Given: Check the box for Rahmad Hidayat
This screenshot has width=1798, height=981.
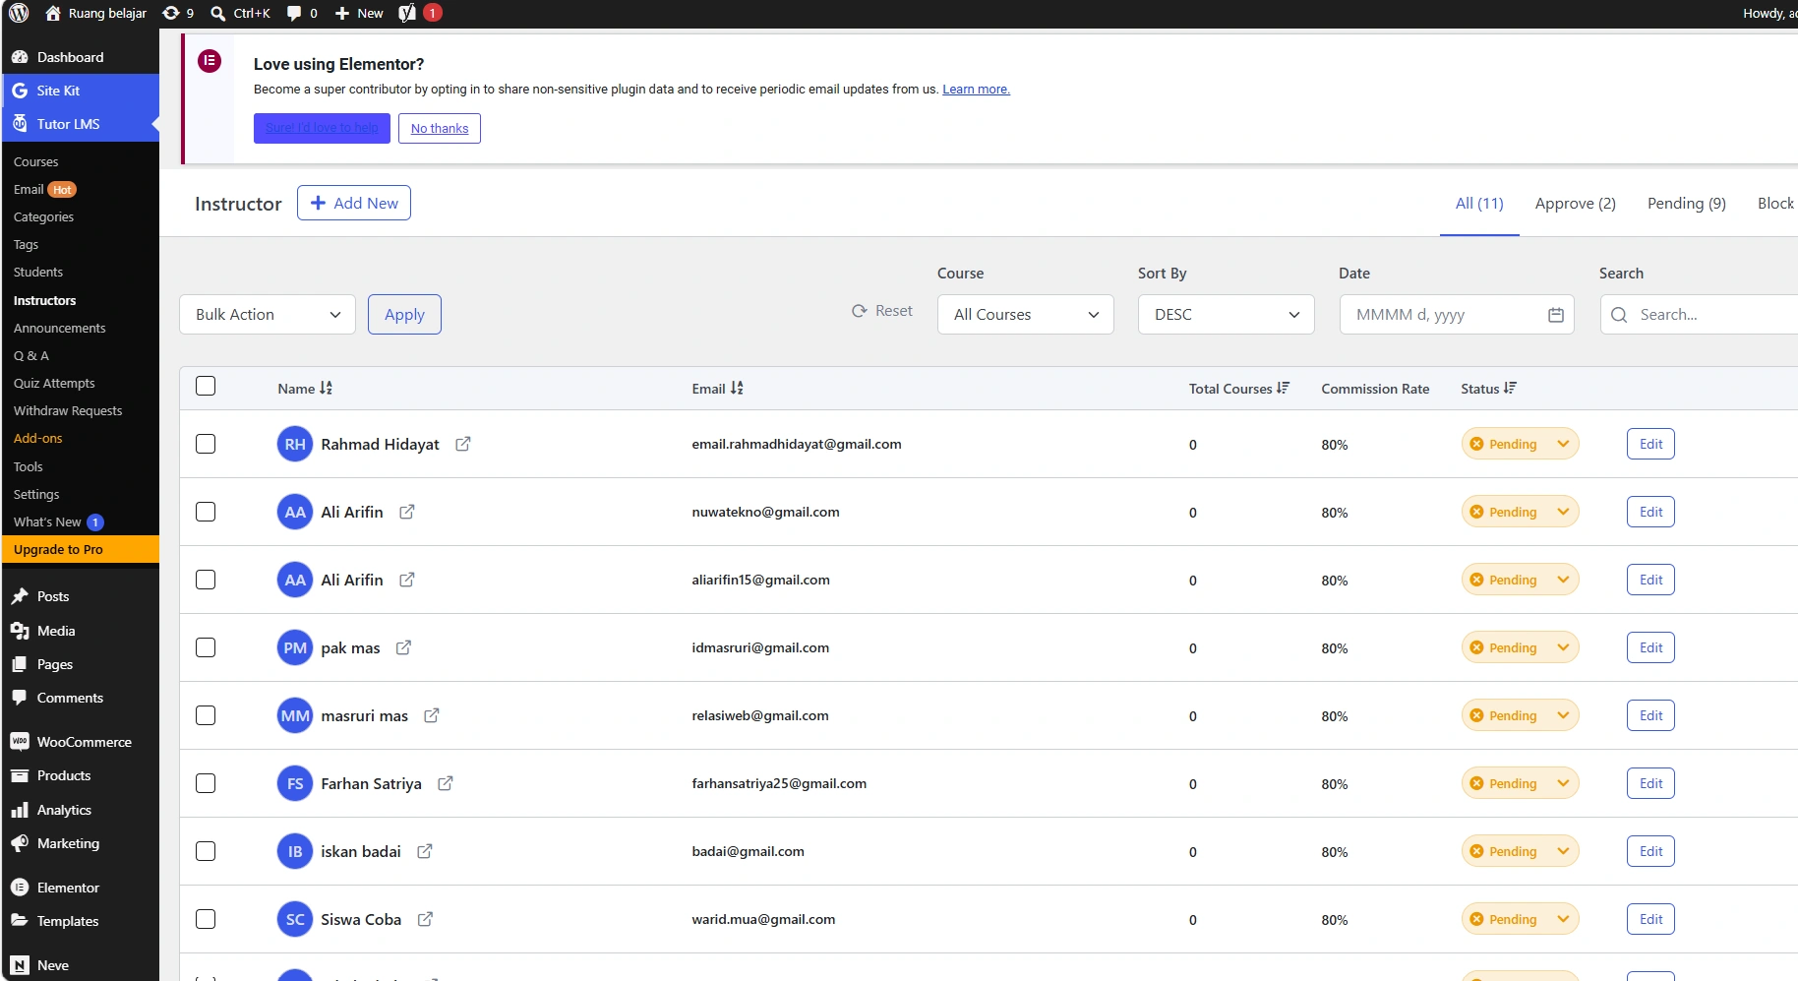Looking at the screenshot, I should pyautogui.click(x=206, y=444).
